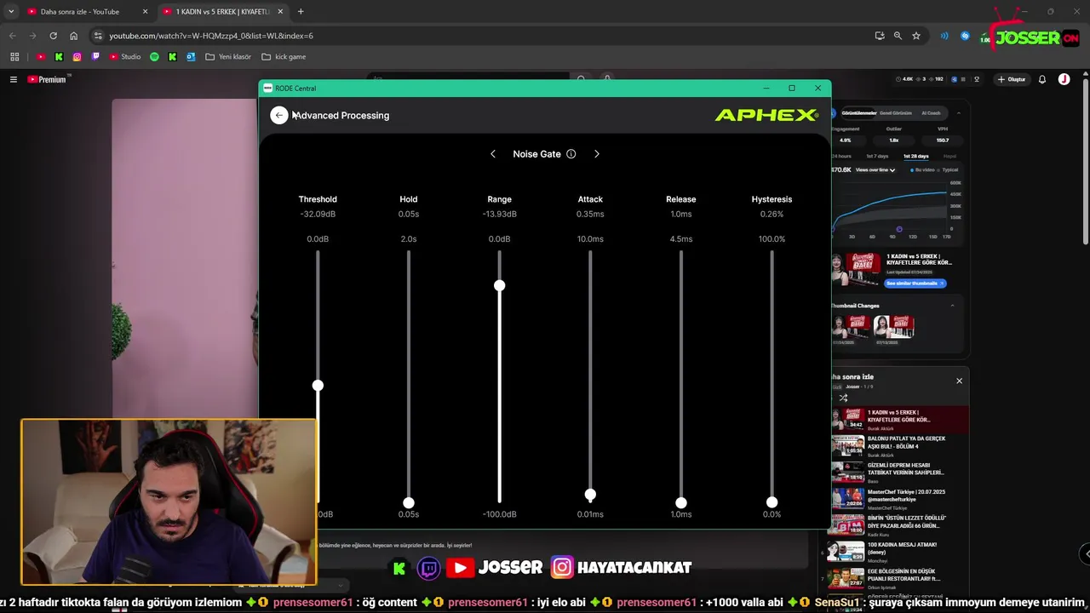
Task: Open the account avatar menu
Action: (1064, 79)
